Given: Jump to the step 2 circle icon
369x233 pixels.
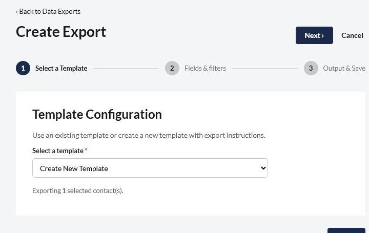Looking at the screenshot, I should [x=172, y=68].
